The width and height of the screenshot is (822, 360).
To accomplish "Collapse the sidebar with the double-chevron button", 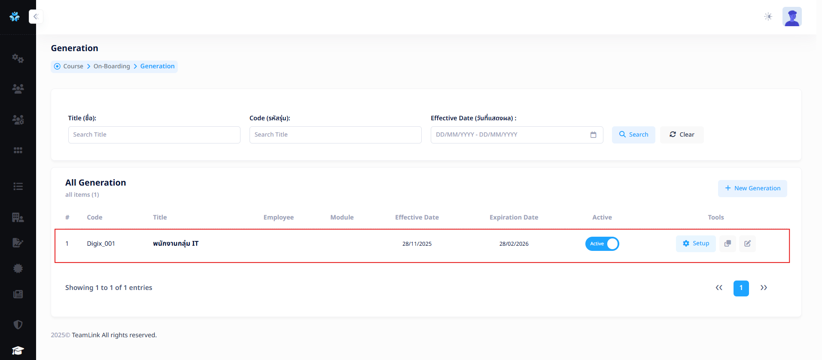I will click(36, 17).
